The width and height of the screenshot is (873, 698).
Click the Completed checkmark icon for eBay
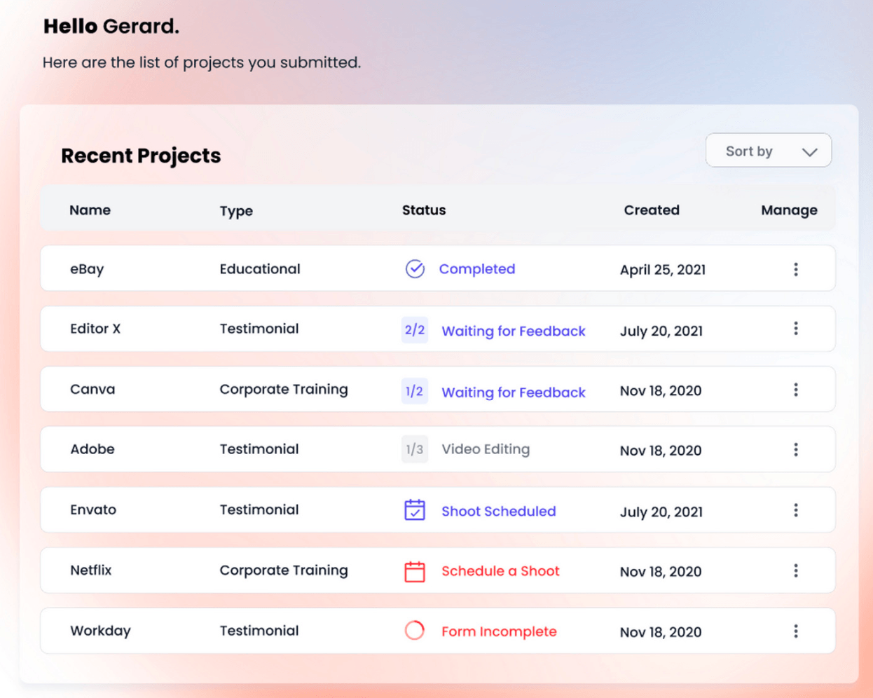coord(415,268)
